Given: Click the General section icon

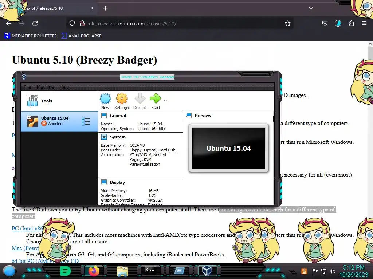Looking at the screenshot, I should point(104,116).
